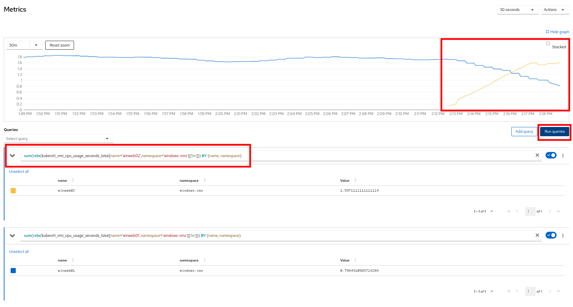Click the yellow winweb02 series swatch
This screenshot has width=573, height=307.
click(x=13, y=191)
